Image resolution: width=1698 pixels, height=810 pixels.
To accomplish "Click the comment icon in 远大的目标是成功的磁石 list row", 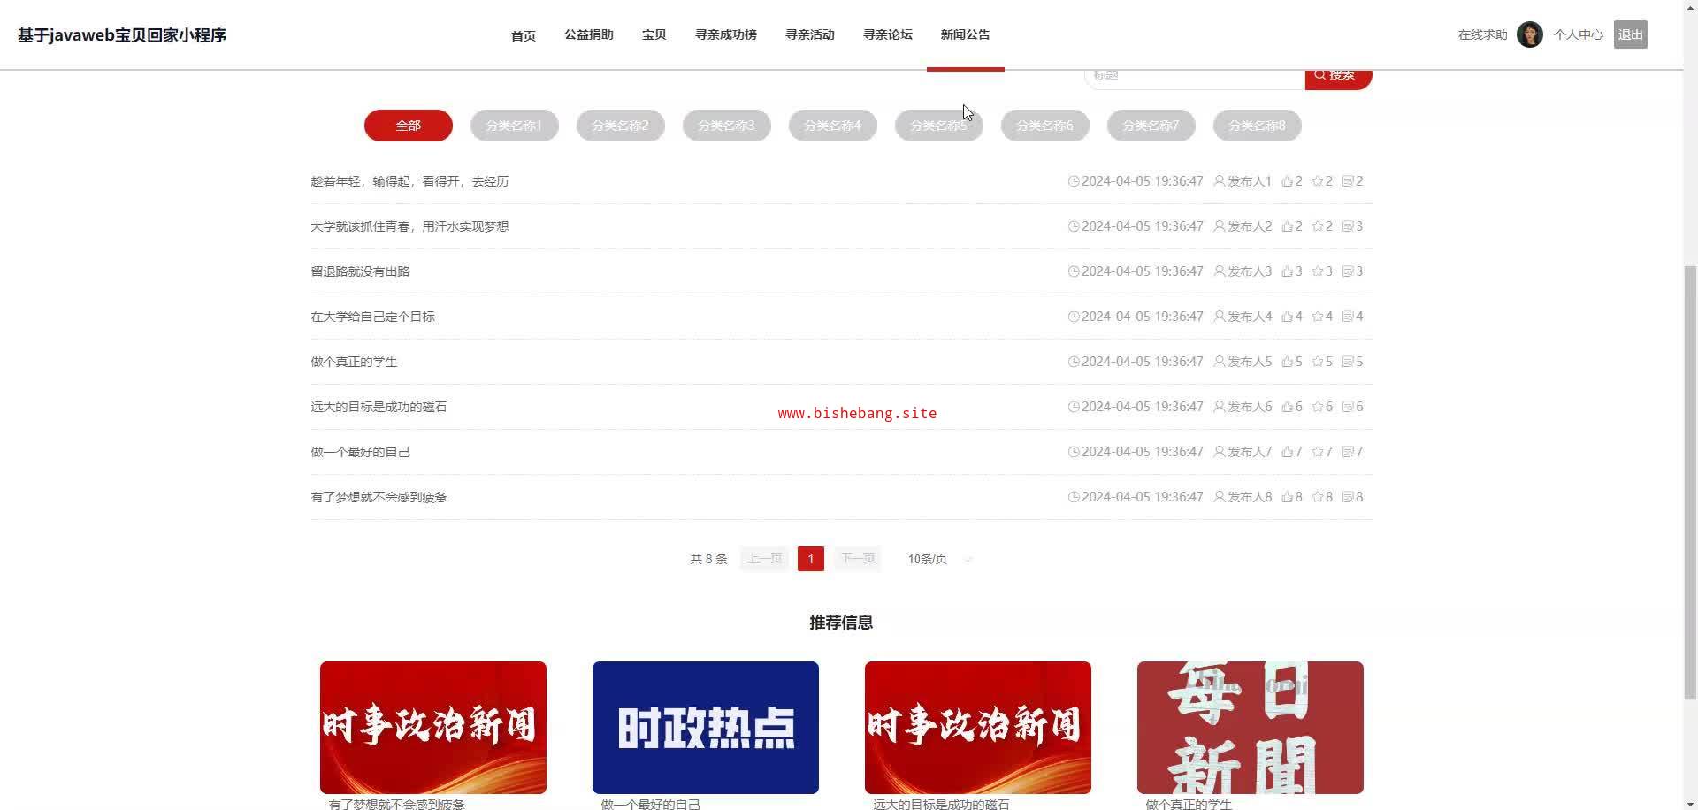I will click(1348, 407).
